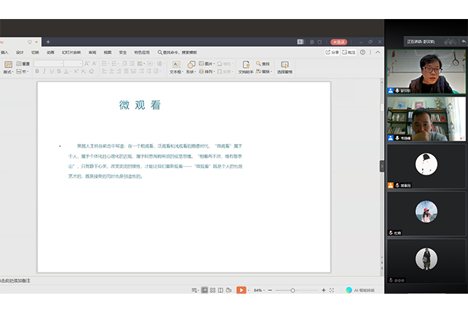Click the 微观看 slide title text
Image resolution: width=468 pixels, height=312 pixels.
[x=140, y=105]
